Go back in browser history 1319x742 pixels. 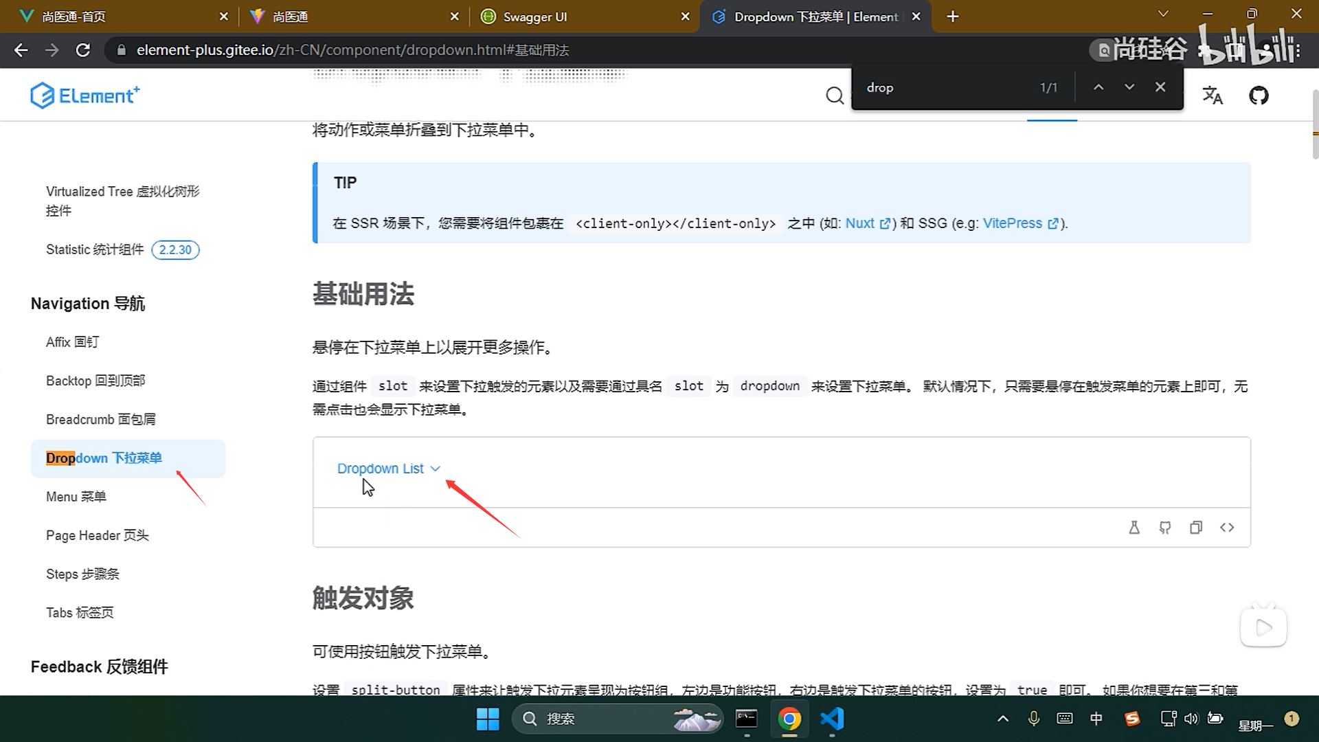[x=21, y=49]
